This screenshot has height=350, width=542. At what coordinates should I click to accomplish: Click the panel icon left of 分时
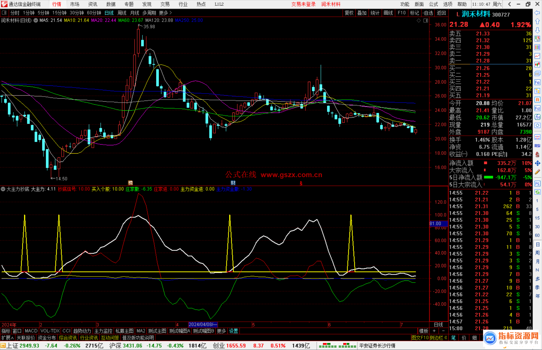pyautogui.click(x=4, y=13)
